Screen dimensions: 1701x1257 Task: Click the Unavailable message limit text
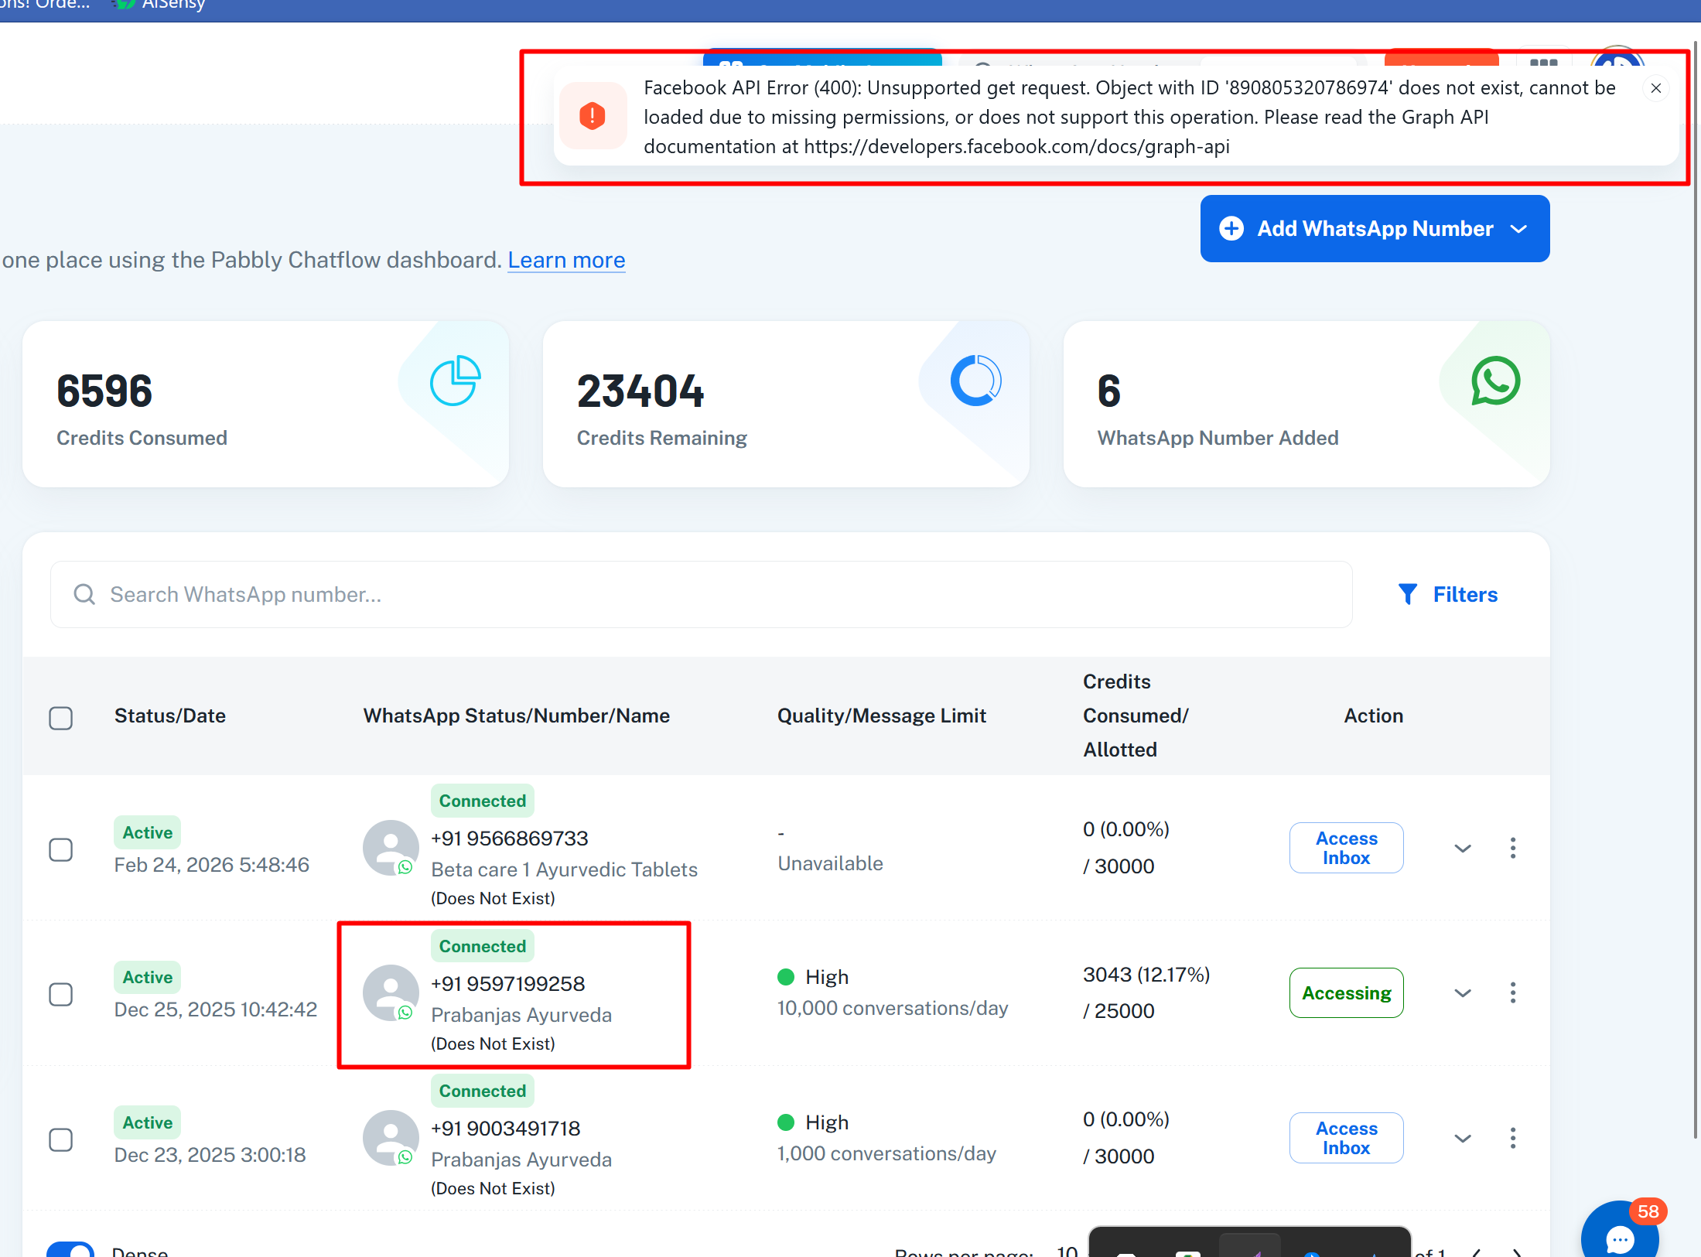(830, 863)
